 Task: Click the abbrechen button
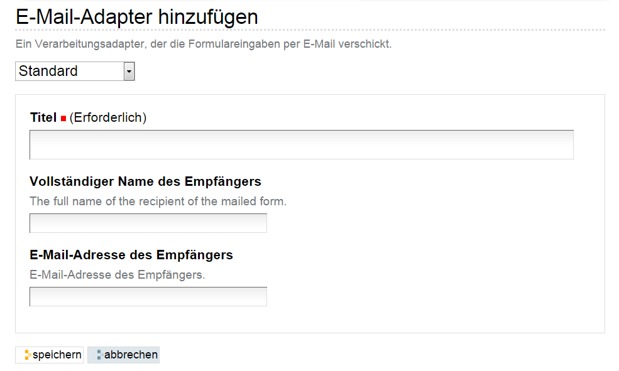click(124, 355)
